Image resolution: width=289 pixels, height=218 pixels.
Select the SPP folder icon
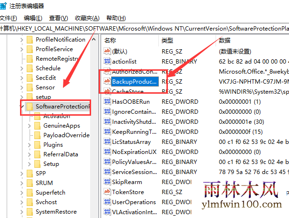[x=30, y=174]
